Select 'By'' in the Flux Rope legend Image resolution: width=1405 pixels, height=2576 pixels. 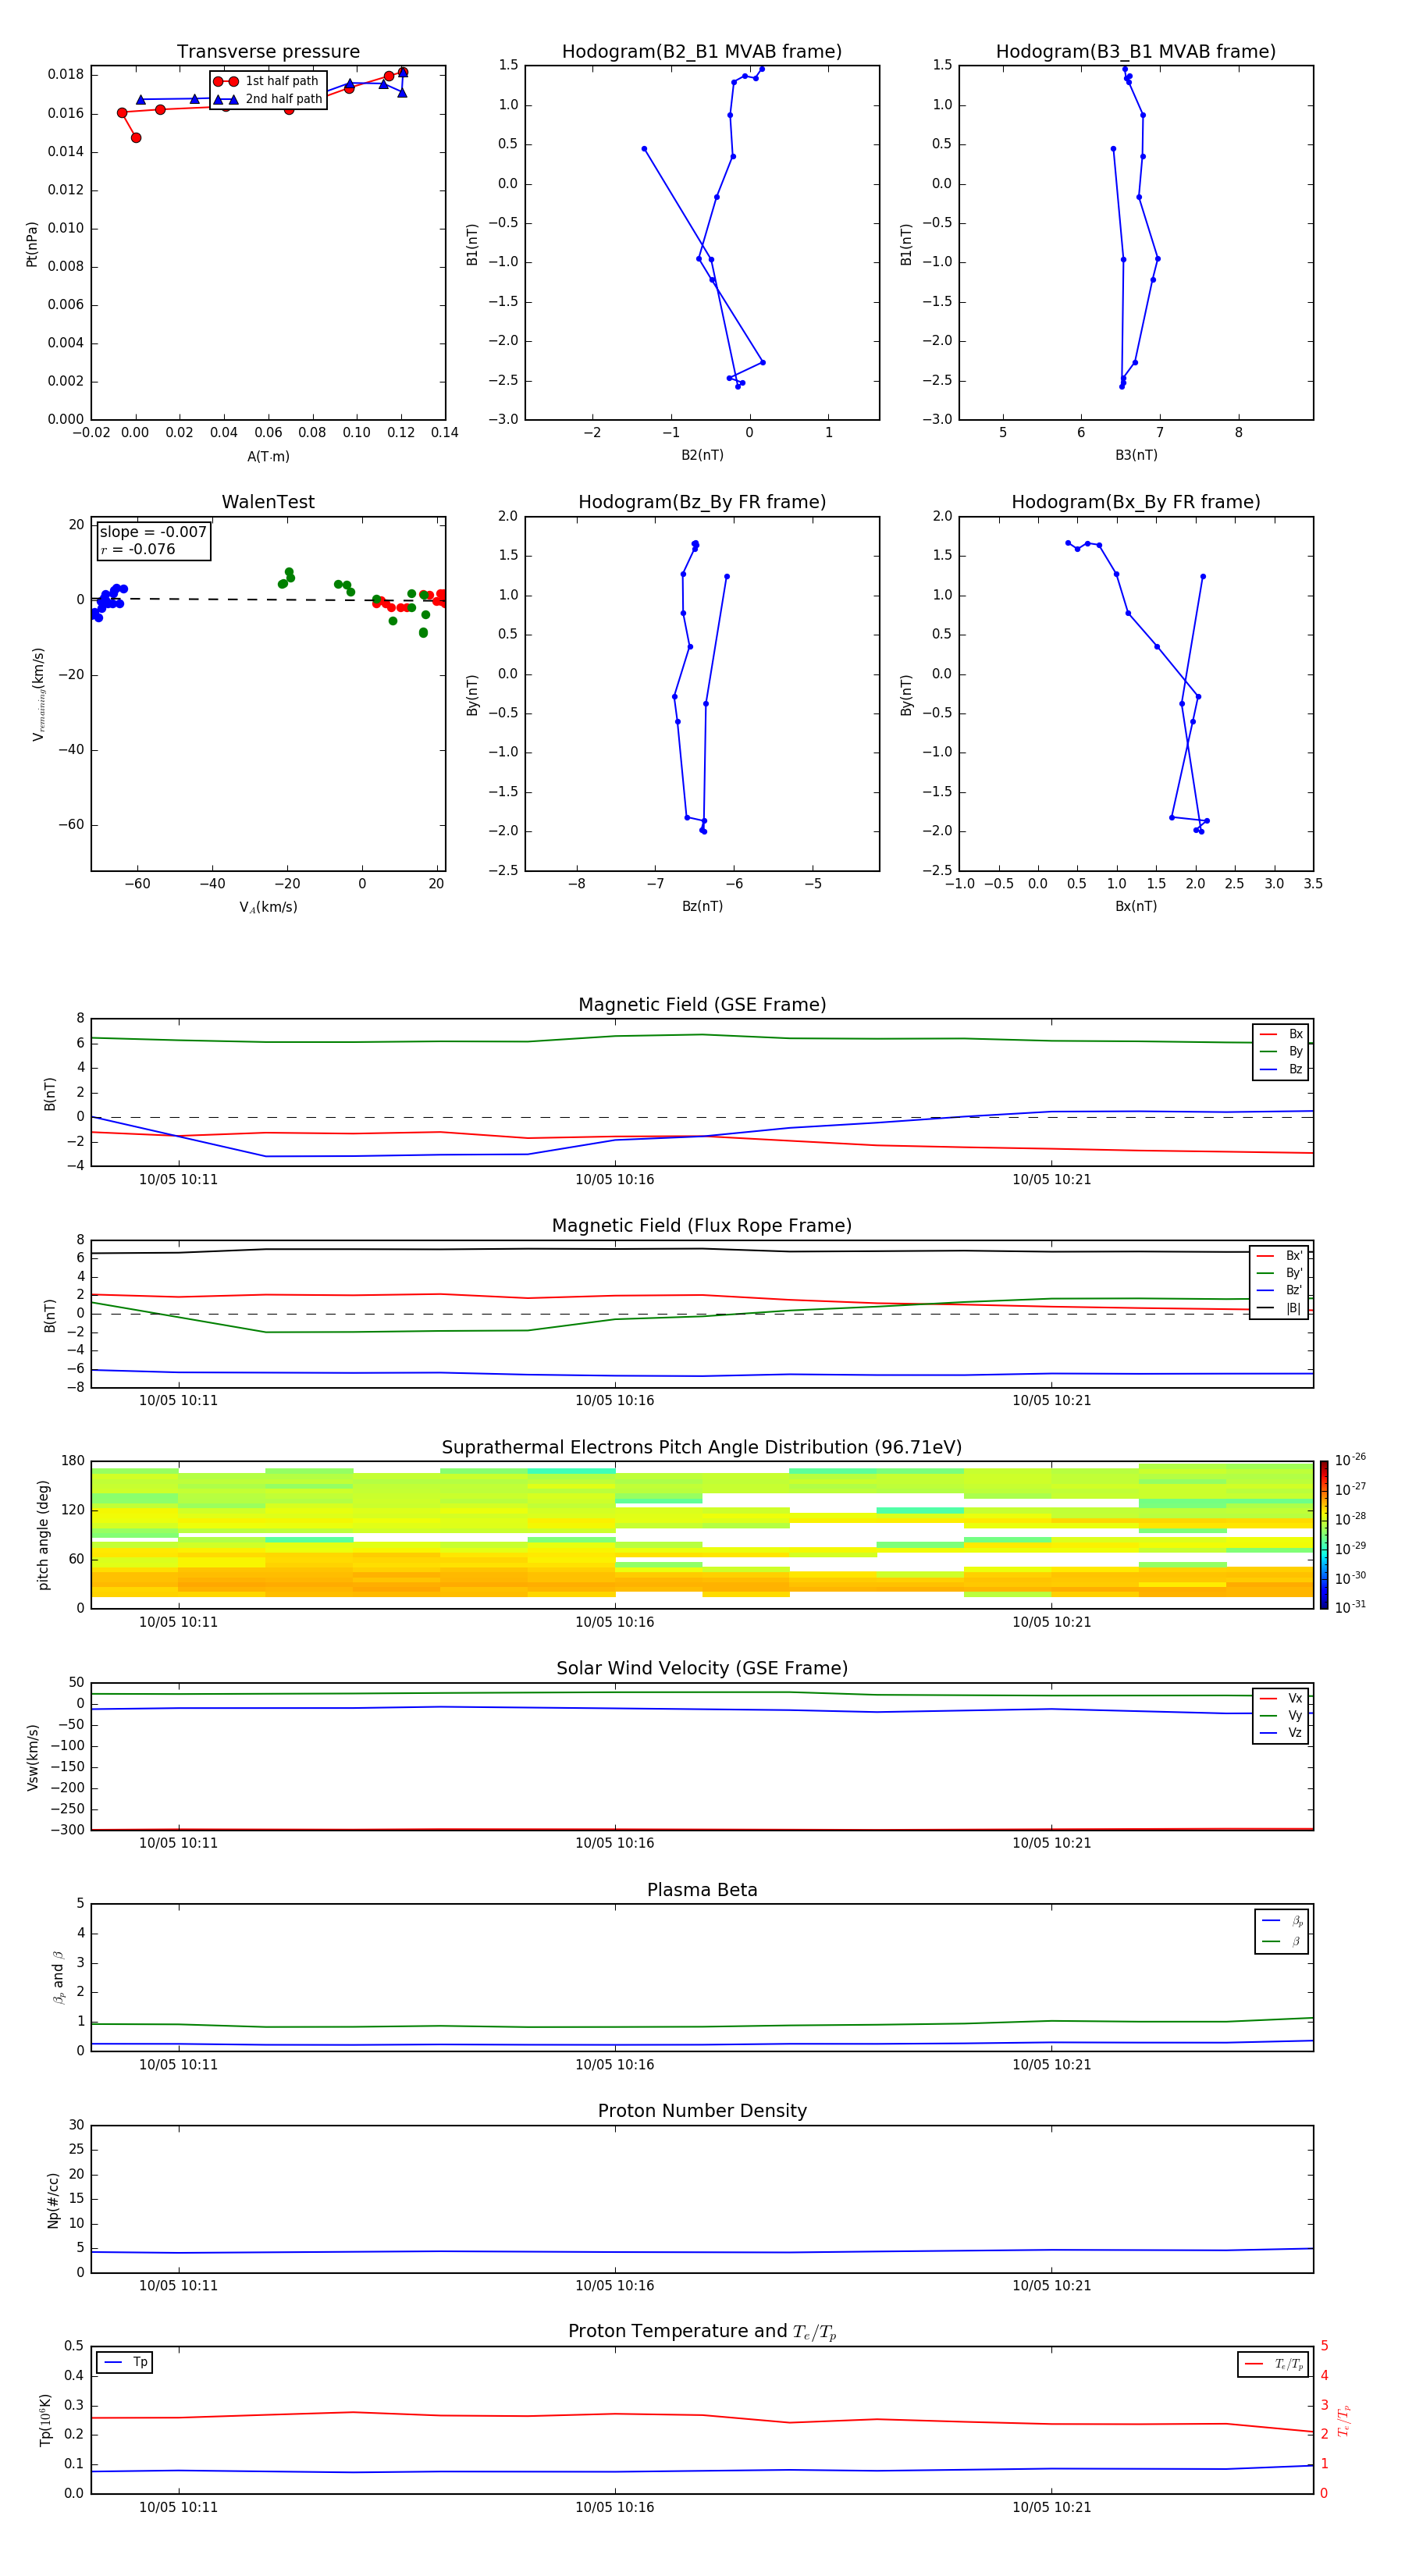(1279, 1273)
